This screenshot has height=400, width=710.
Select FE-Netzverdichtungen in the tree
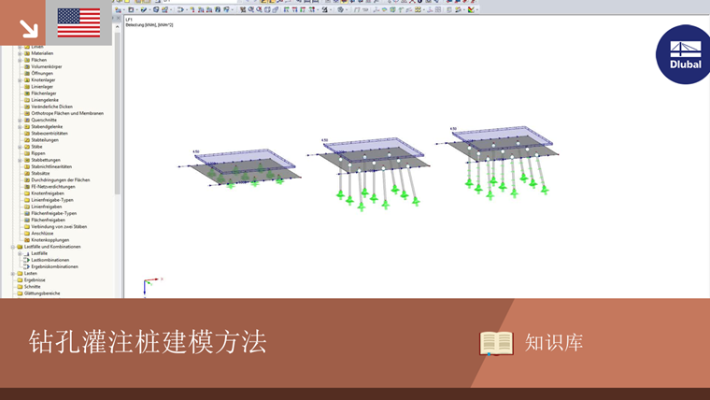click(53, 187)
